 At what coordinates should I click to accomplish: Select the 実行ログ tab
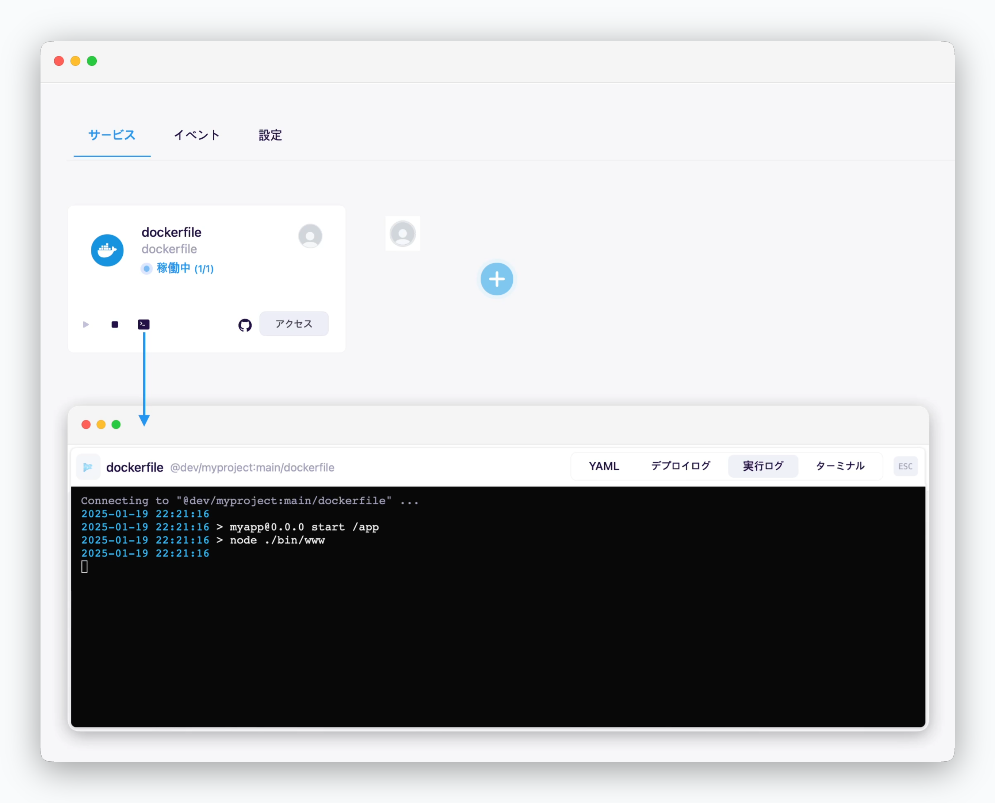763,466
